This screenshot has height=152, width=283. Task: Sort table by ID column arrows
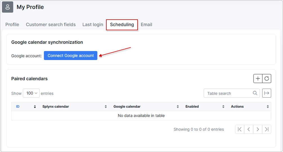click(35, 107)
